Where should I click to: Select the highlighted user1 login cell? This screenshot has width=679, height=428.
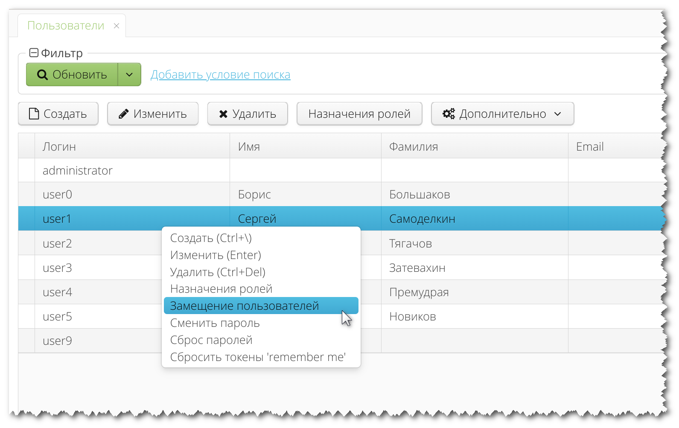(132, 218)
